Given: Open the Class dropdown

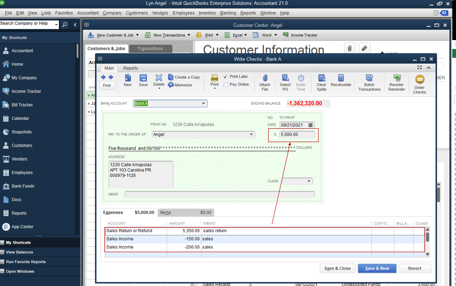Looking at the screenshot, I should [x=309, y=181].
